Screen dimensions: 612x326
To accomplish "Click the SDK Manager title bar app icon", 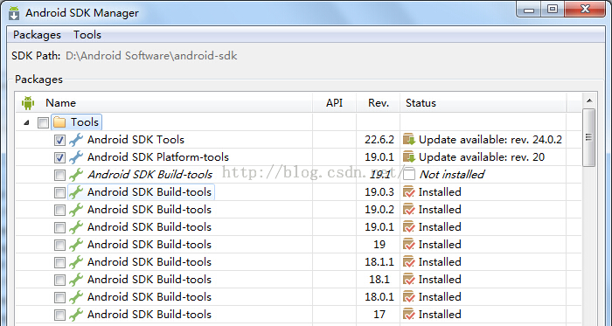I will click(x=14, y=13).
